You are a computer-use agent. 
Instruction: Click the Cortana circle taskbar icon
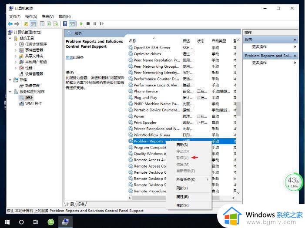coord(21,222)
